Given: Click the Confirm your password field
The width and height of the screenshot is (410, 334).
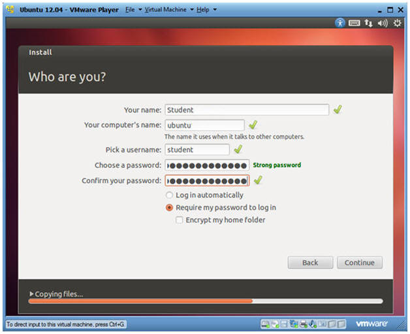Looking at the screenshot, I should pyautogui.click(x=207, y=180).
